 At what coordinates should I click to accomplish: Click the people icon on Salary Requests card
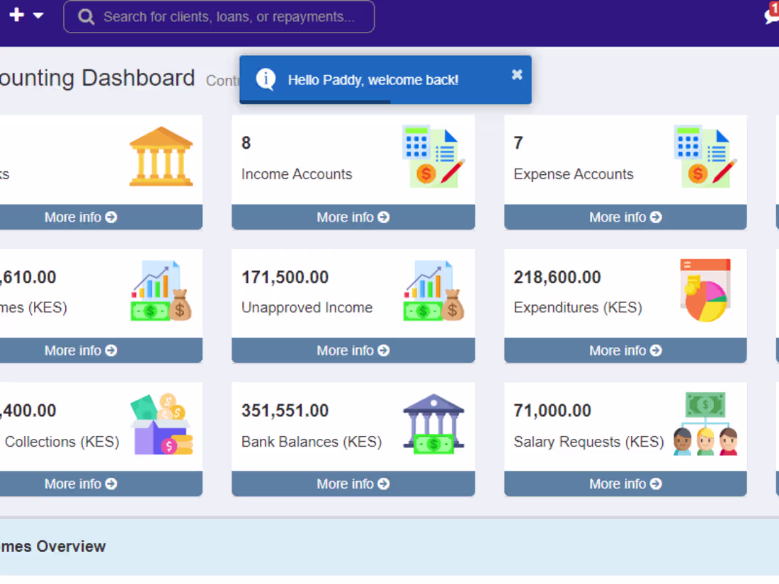pyautogui.click(x=706, y=425)
